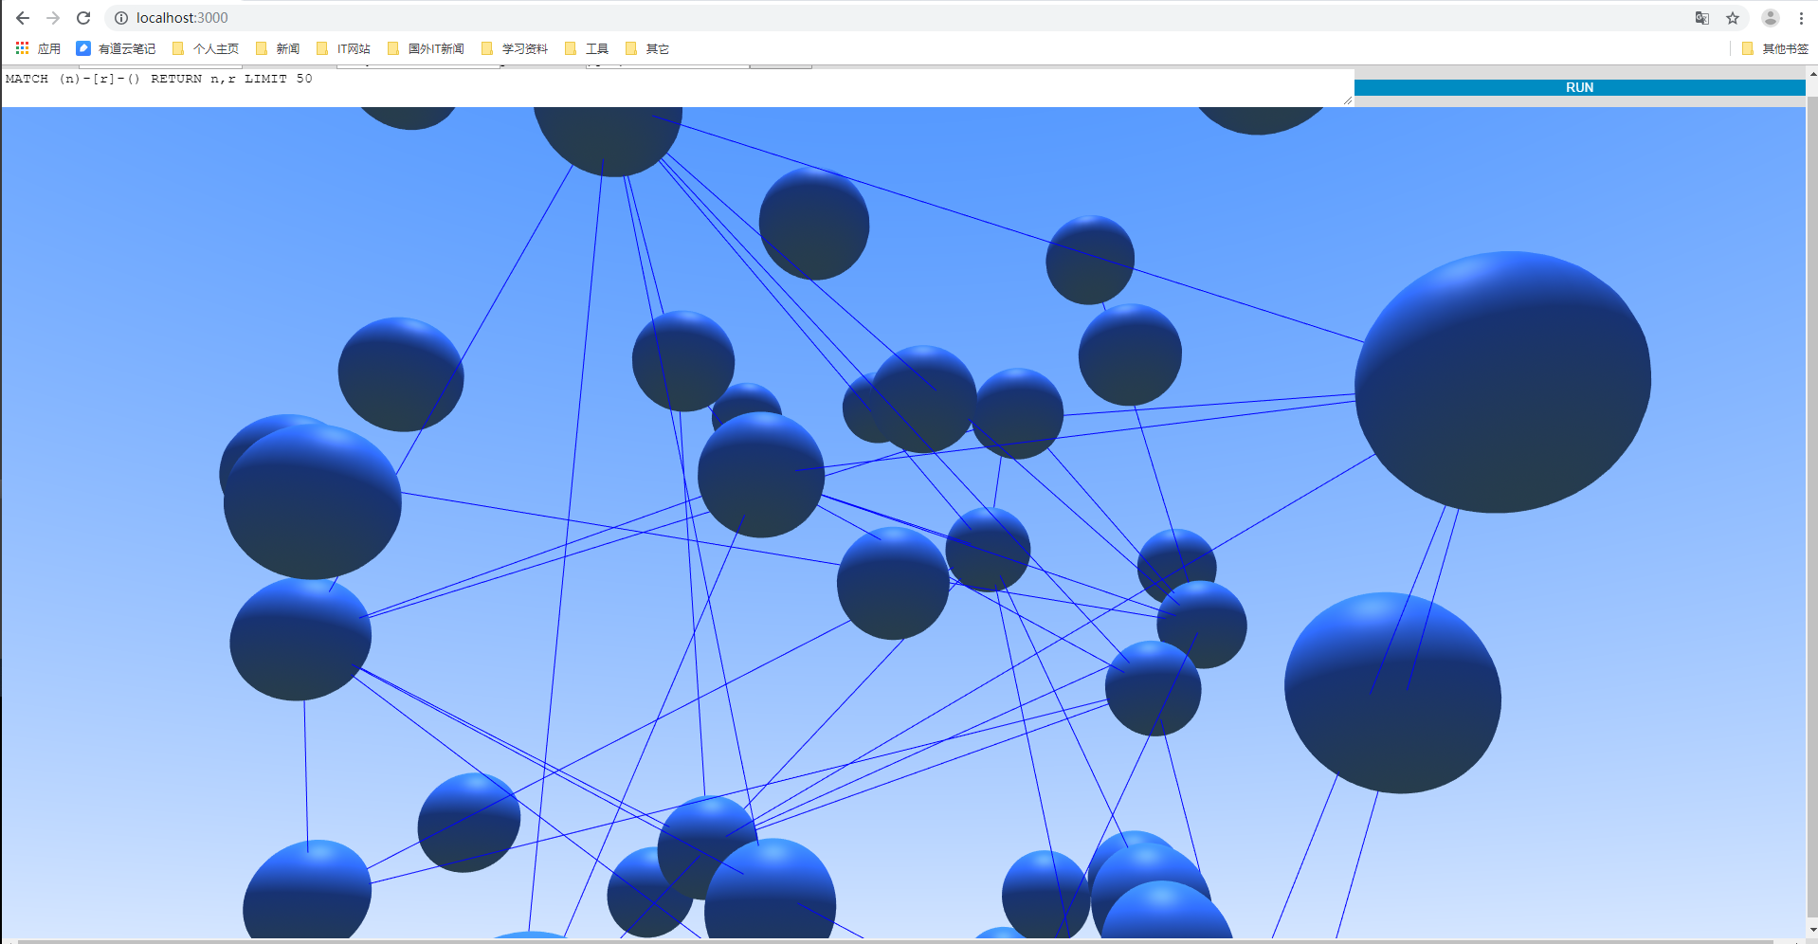Open the 有道云笔记 bookmark
This screenshot has width=1818, height=944.
[x=116, y=48]
